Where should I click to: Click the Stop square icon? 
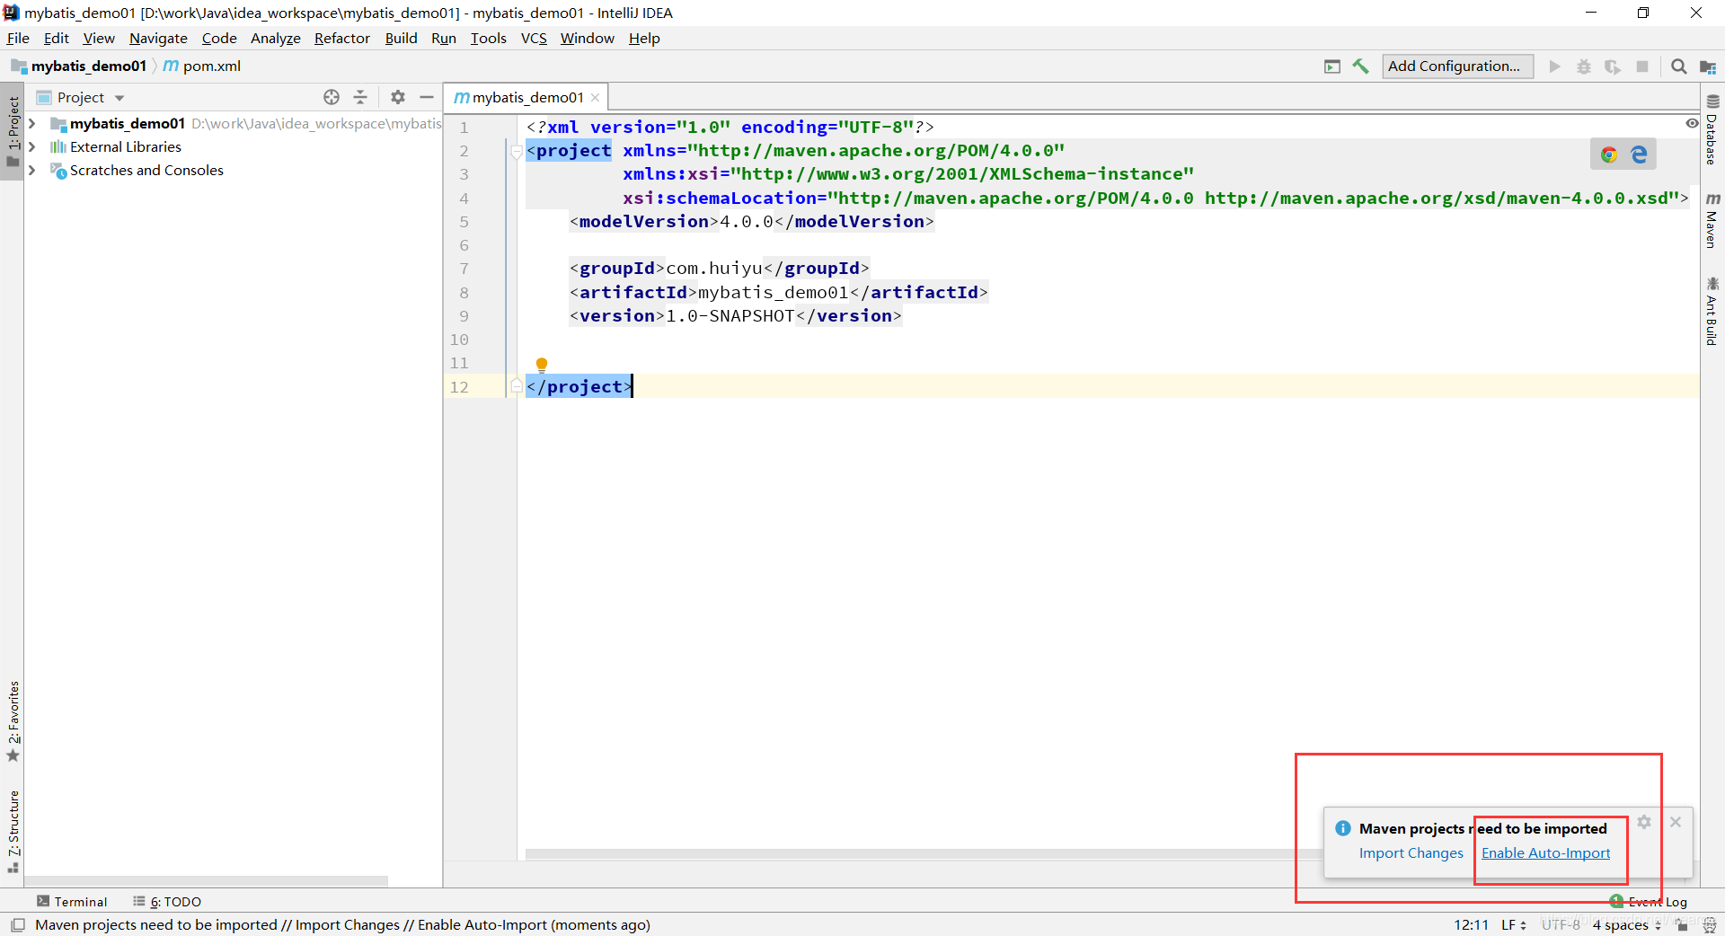click(1642, 66)
